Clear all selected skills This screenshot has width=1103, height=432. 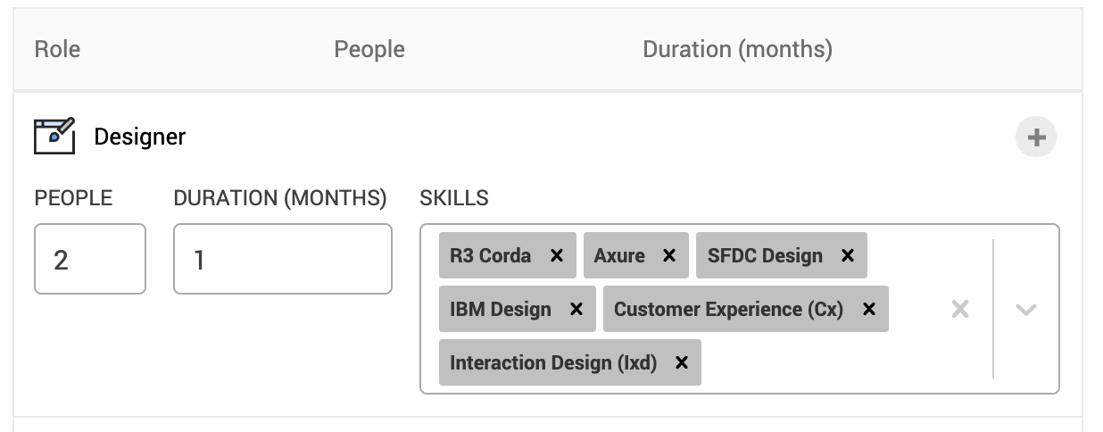[960, 310]
